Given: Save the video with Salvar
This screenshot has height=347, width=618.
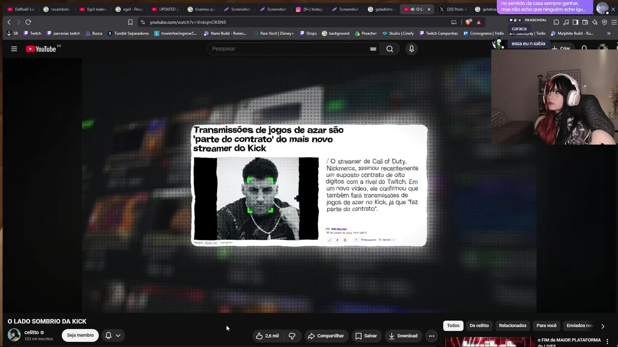Looking at the screenshot, I should coord(366,336).
